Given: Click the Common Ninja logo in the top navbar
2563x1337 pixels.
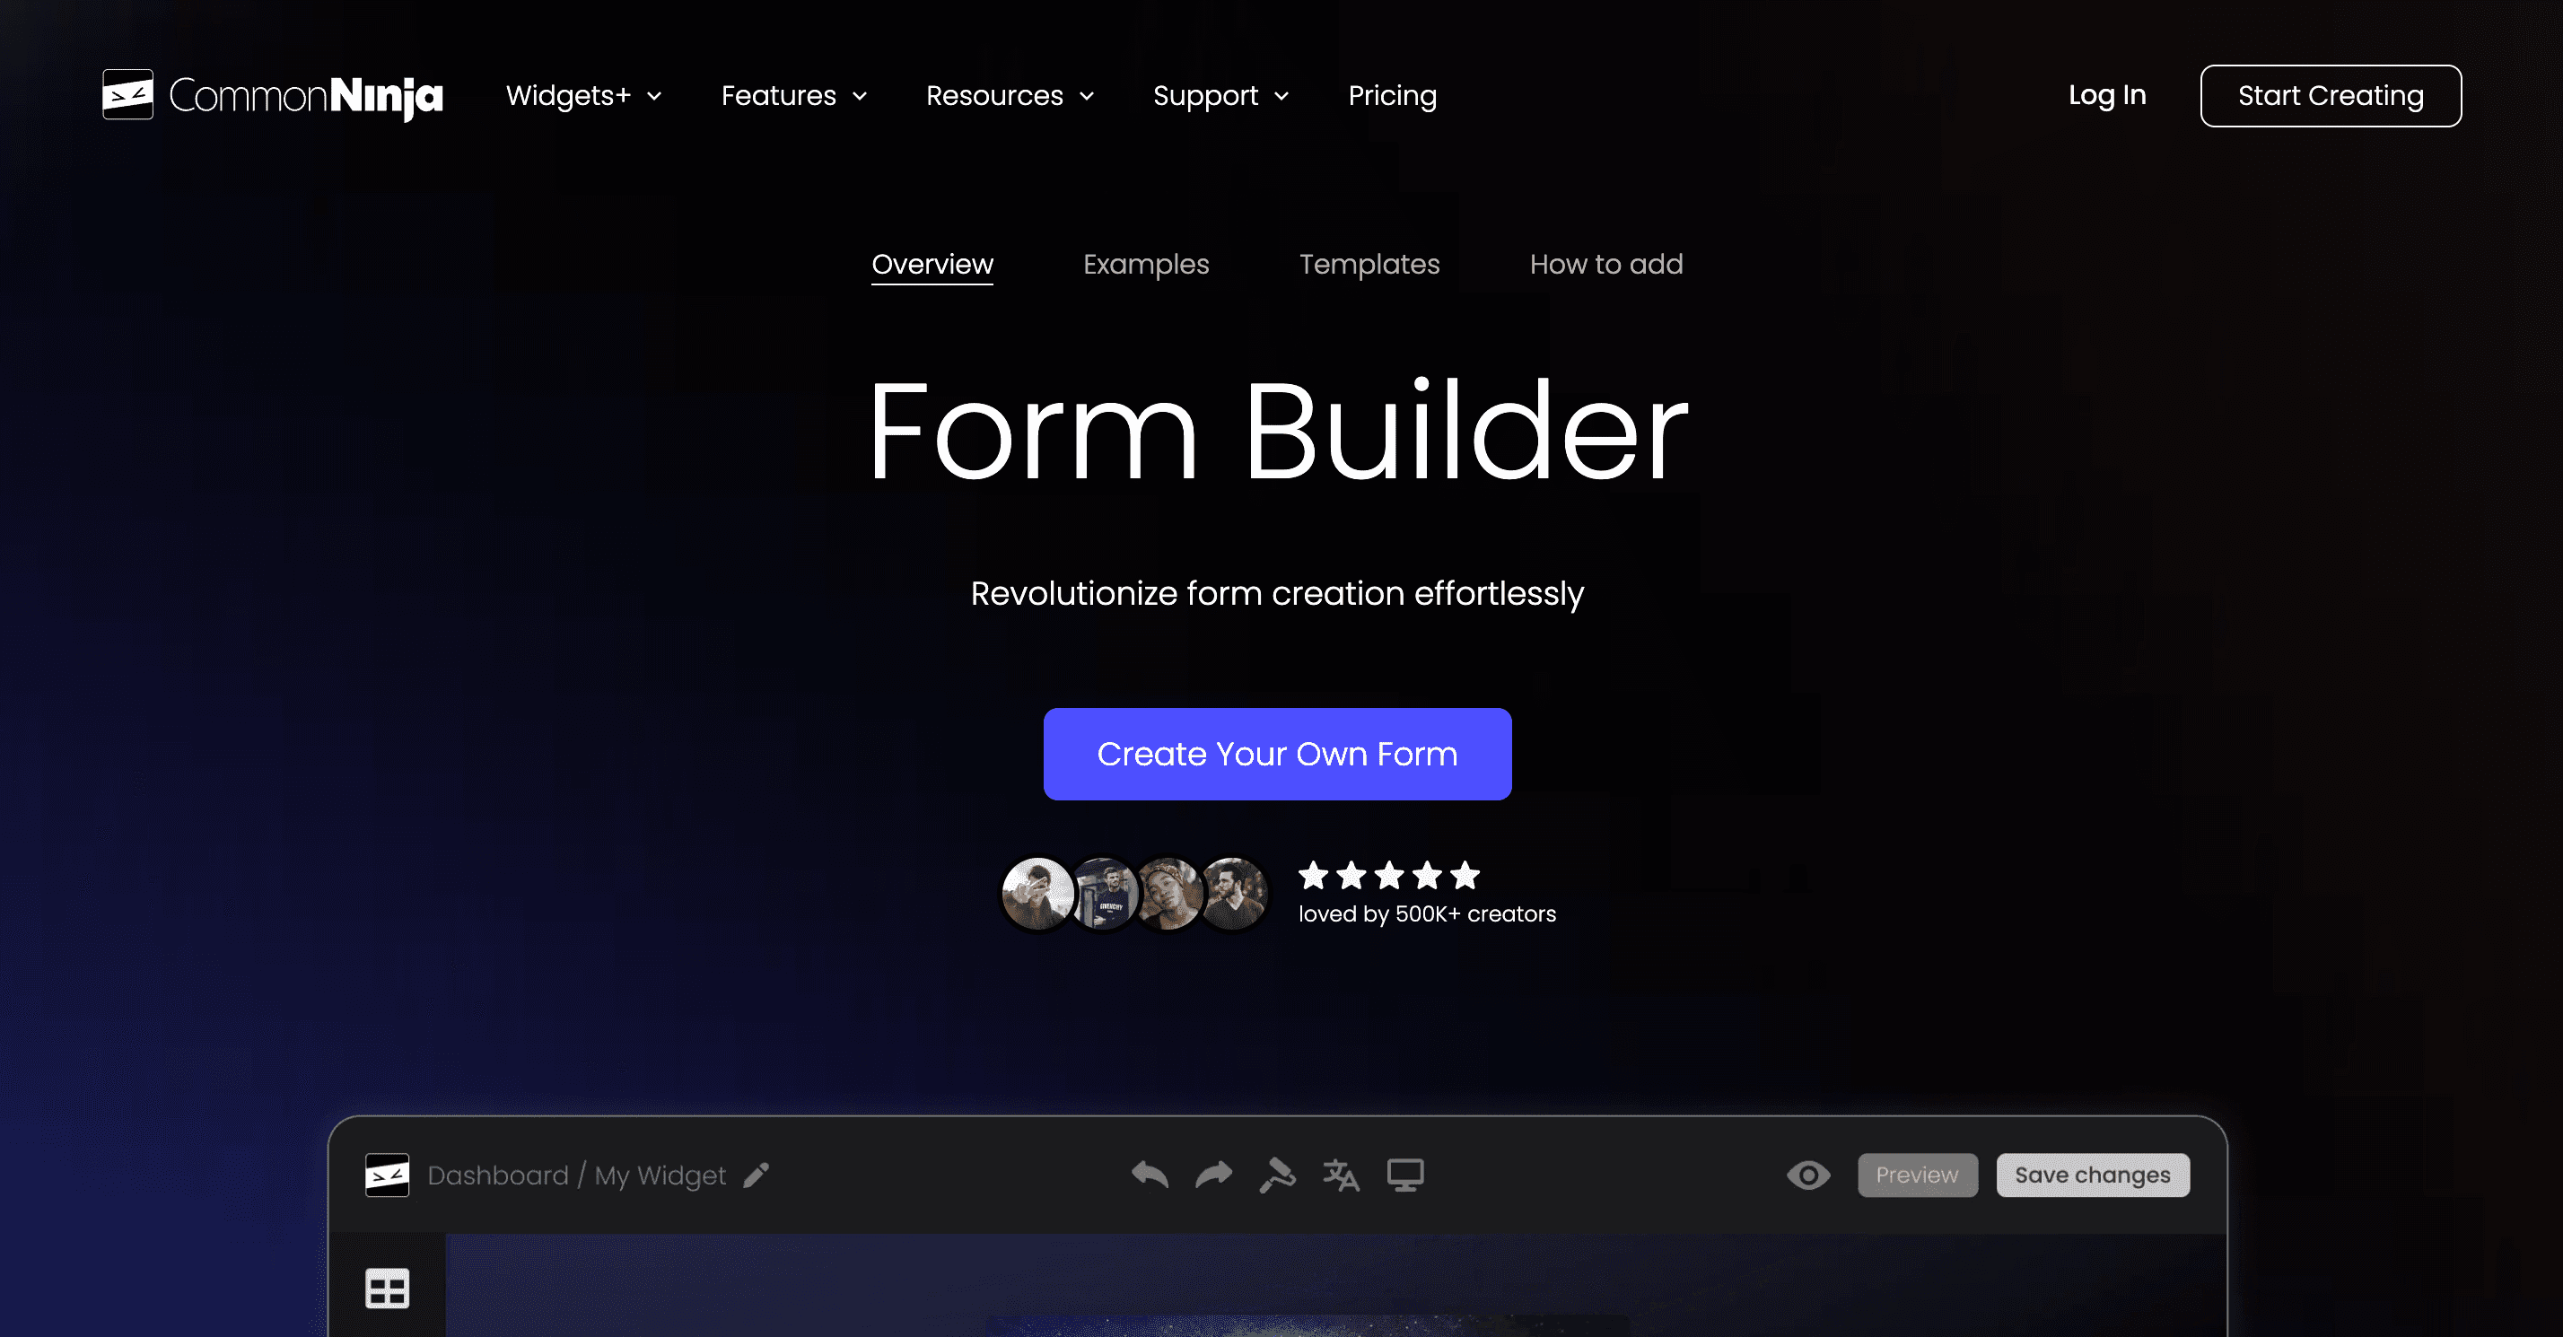Looking at the screenshot, I should click(273, 94).
